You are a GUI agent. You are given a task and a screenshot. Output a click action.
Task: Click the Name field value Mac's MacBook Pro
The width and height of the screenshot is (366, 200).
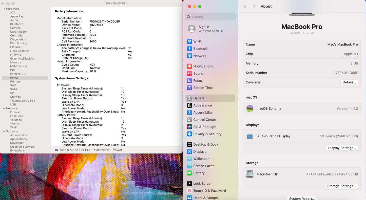(342, 45)
